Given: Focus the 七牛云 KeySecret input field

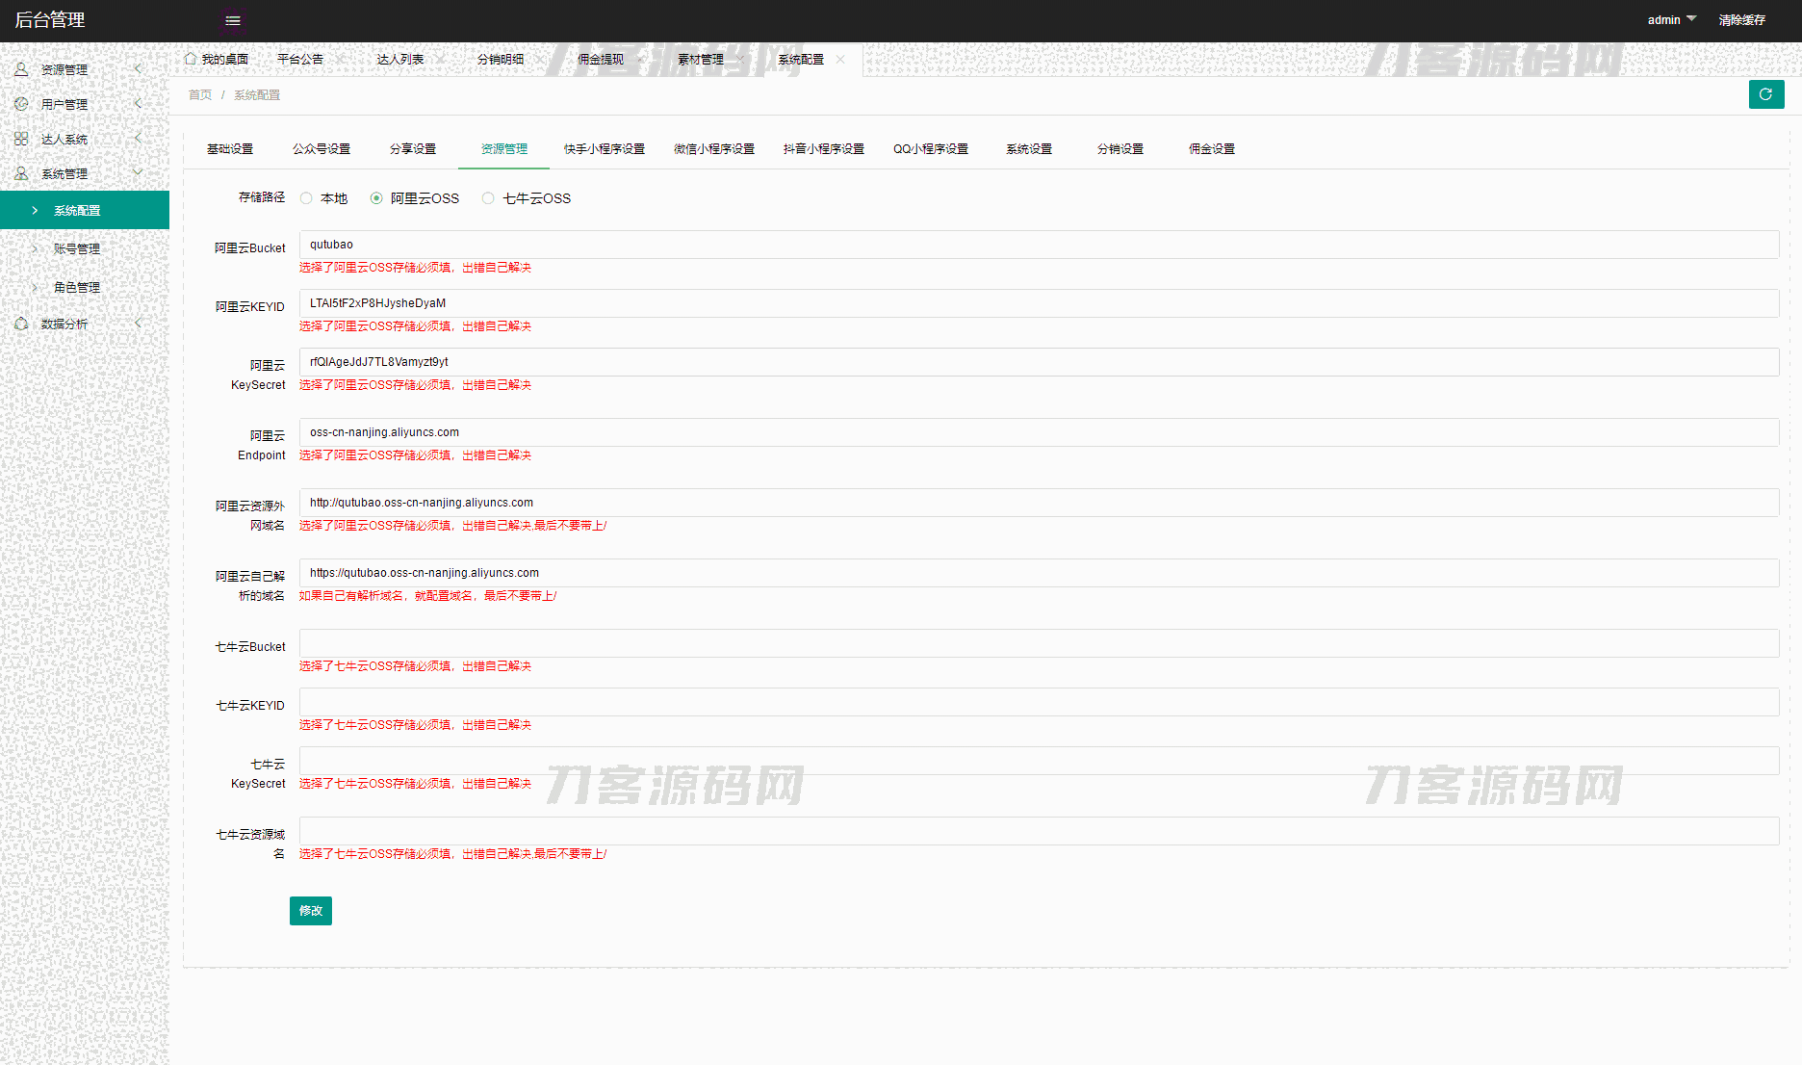Looking at the screenshot, I should pyautogui.click(x=1039, y=761).
